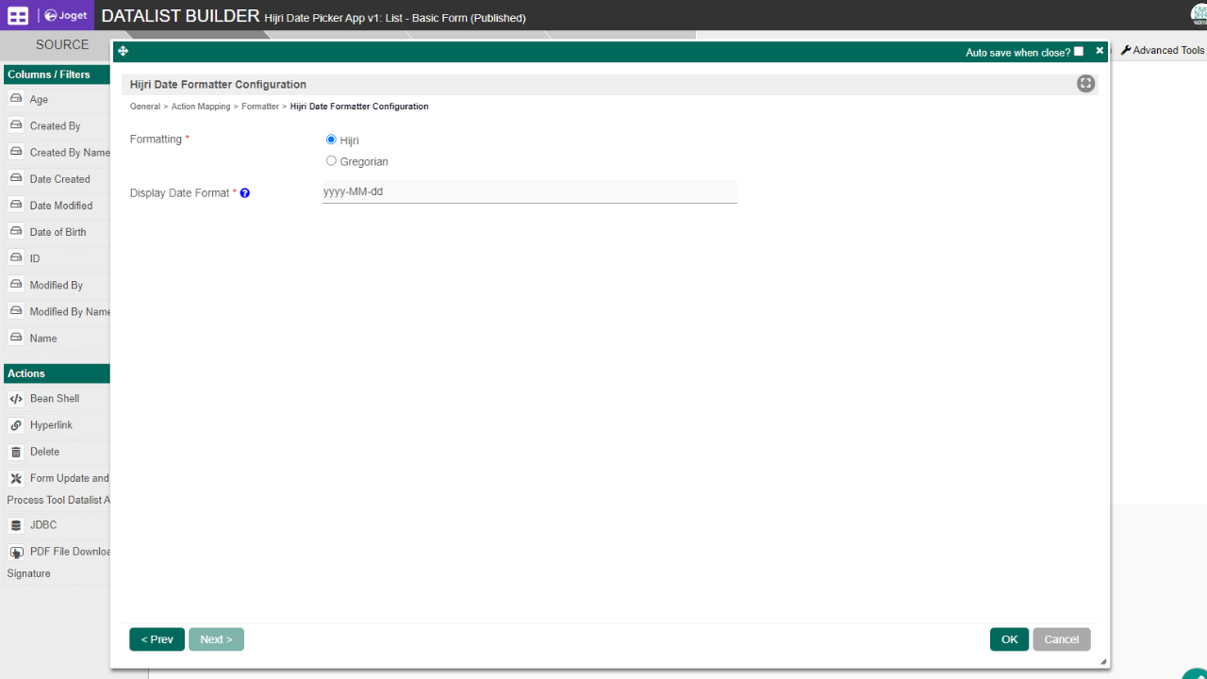This screenshot has width=1207, height=679.
Task: Go to General in the breadcrumb
Action: (145, 107)
